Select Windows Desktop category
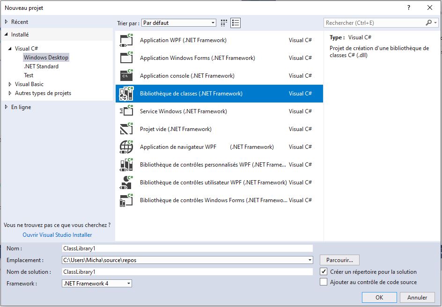 pyautogui.click(x=46, y=58)
